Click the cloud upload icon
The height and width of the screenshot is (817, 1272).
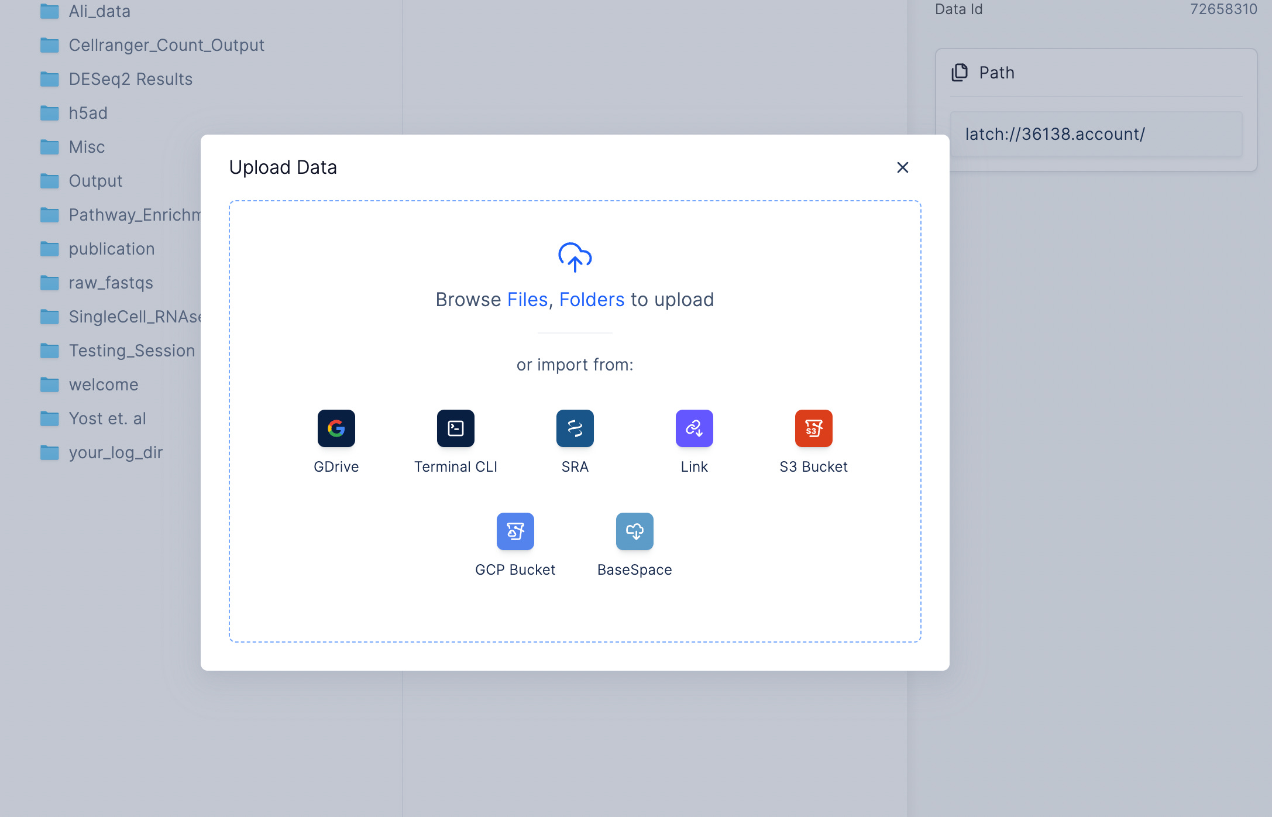click(x=575, y=257)
